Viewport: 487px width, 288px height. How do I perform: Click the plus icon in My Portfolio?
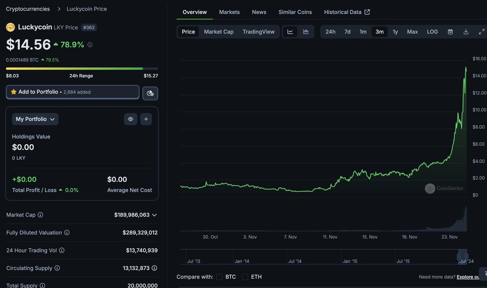[x=146, y=119]
